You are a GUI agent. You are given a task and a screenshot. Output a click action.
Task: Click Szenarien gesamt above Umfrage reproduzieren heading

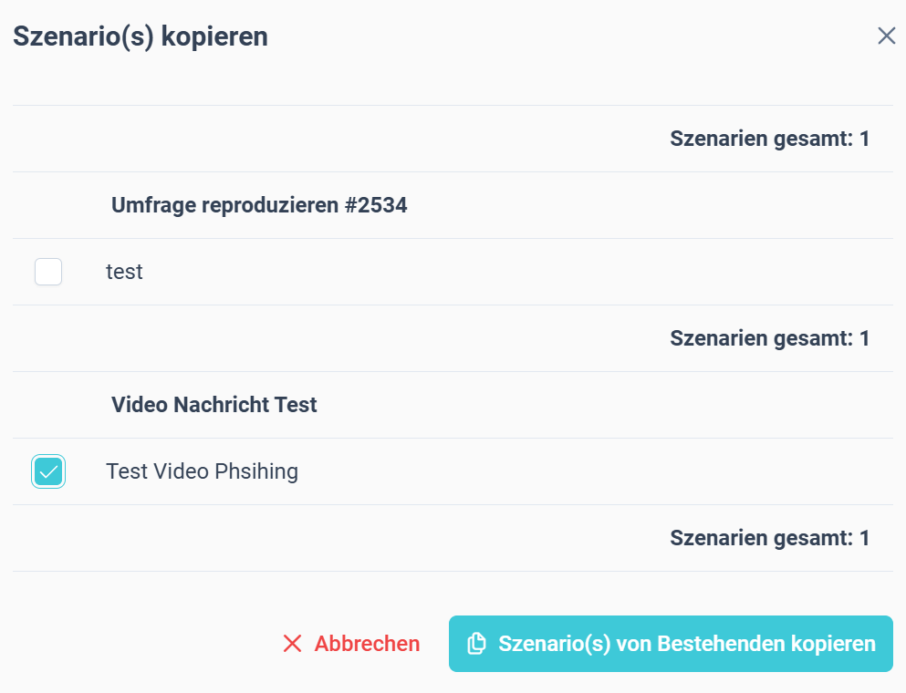coord(770,139)
